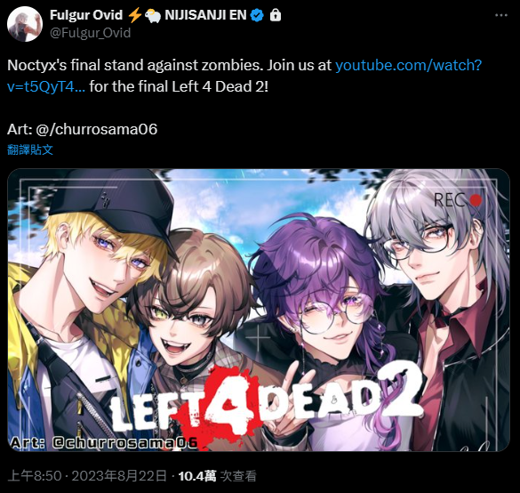Screen dimensions: 520x493
Task: Open the three-dot more options menu
Action: click(500, 15)
